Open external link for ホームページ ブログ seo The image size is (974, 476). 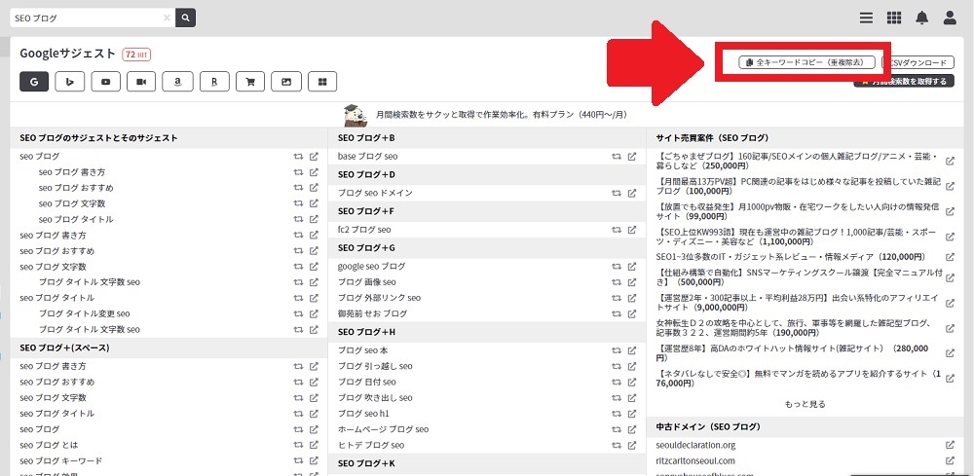[x=632, y=429]
